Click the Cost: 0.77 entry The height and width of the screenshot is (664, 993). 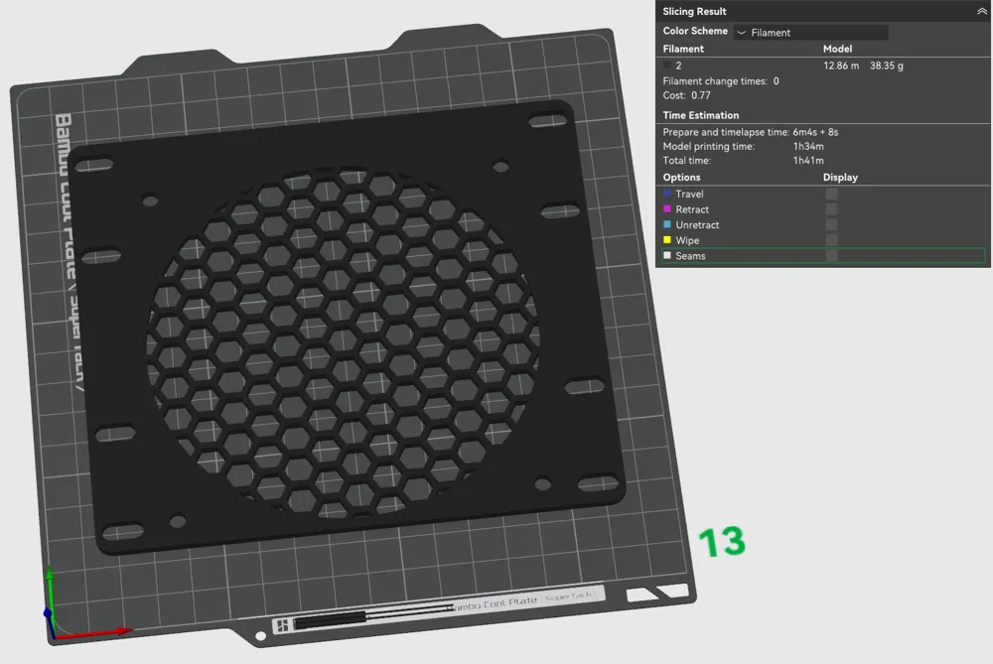pyautogui.click(x=686, y=95)
